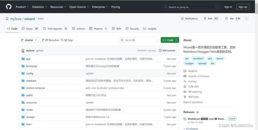Click the book icon next to Readme
This screenshot has width=258, height=130.
tap(185, 71)
